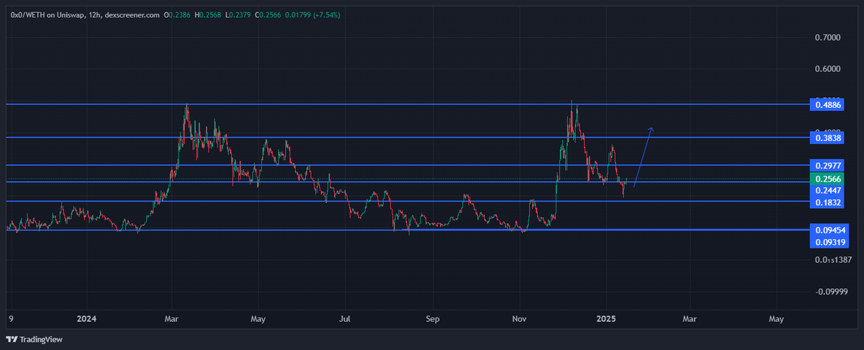
Task: Select the 0.1832 price label
Action: 828,202
